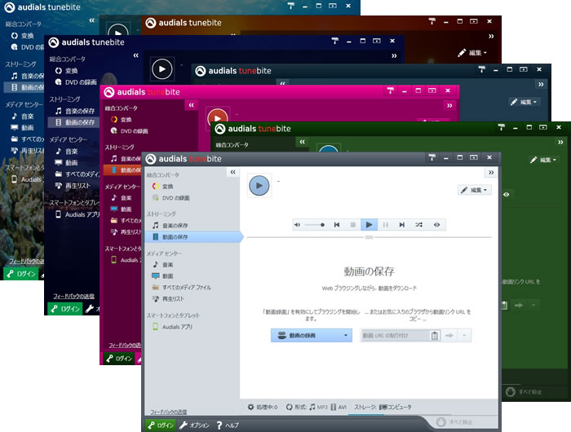Image resolution: width=571 pixels, height=432 pixels.
Task: Open skin selector icon in orange sunset window
Action: (432, 21)
